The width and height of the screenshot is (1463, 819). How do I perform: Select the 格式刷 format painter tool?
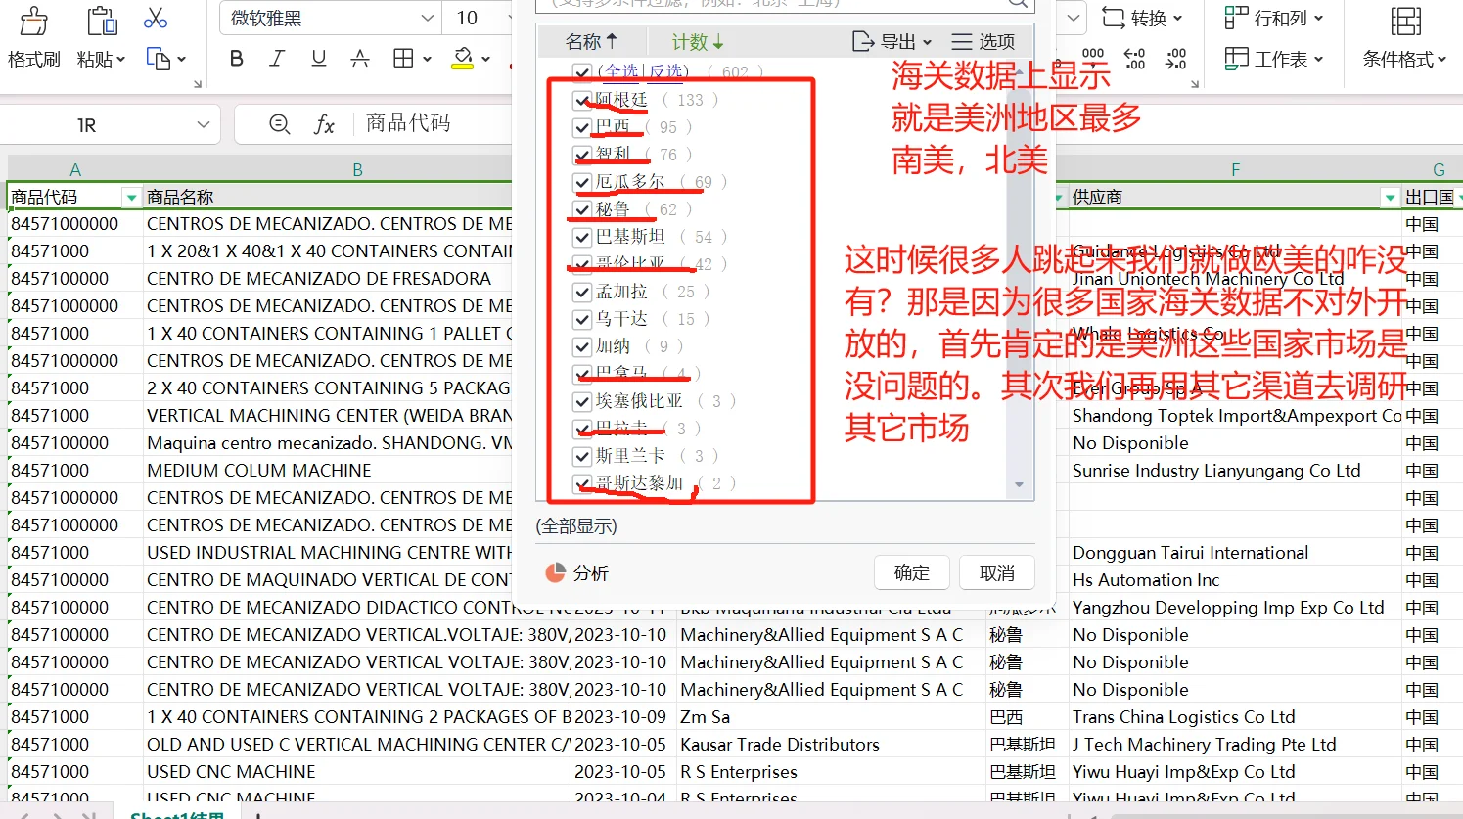point(34,34)
